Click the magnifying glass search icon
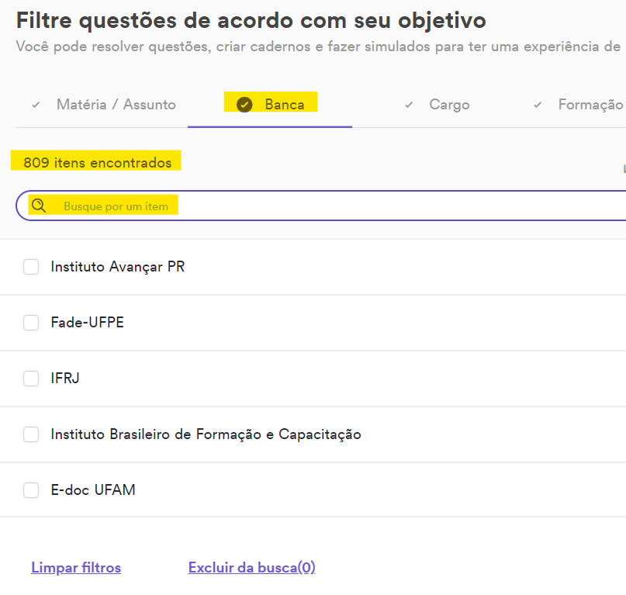 tap(39, 206)
